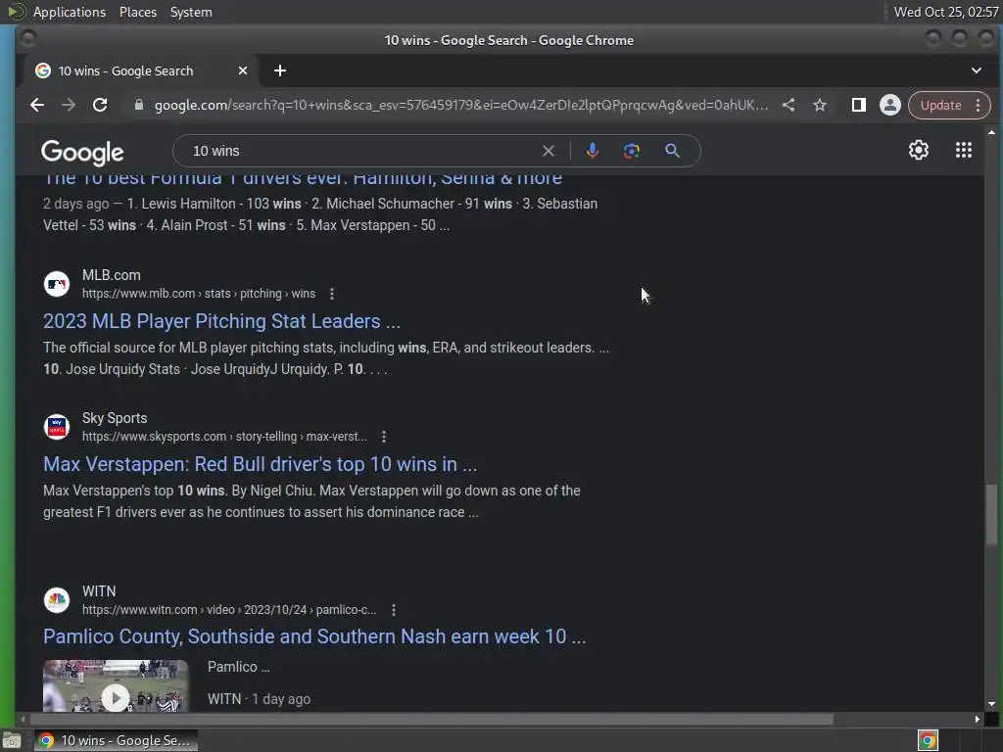
Task: Click the forward navigation arrow
Action: (69, 105)
